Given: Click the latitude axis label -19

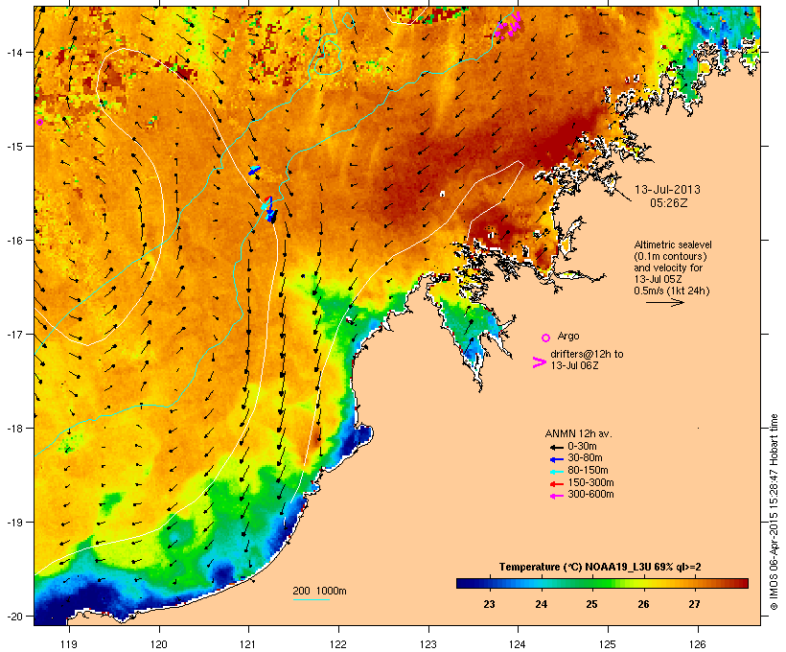Looking at the screenshot, I should (14, 523).
